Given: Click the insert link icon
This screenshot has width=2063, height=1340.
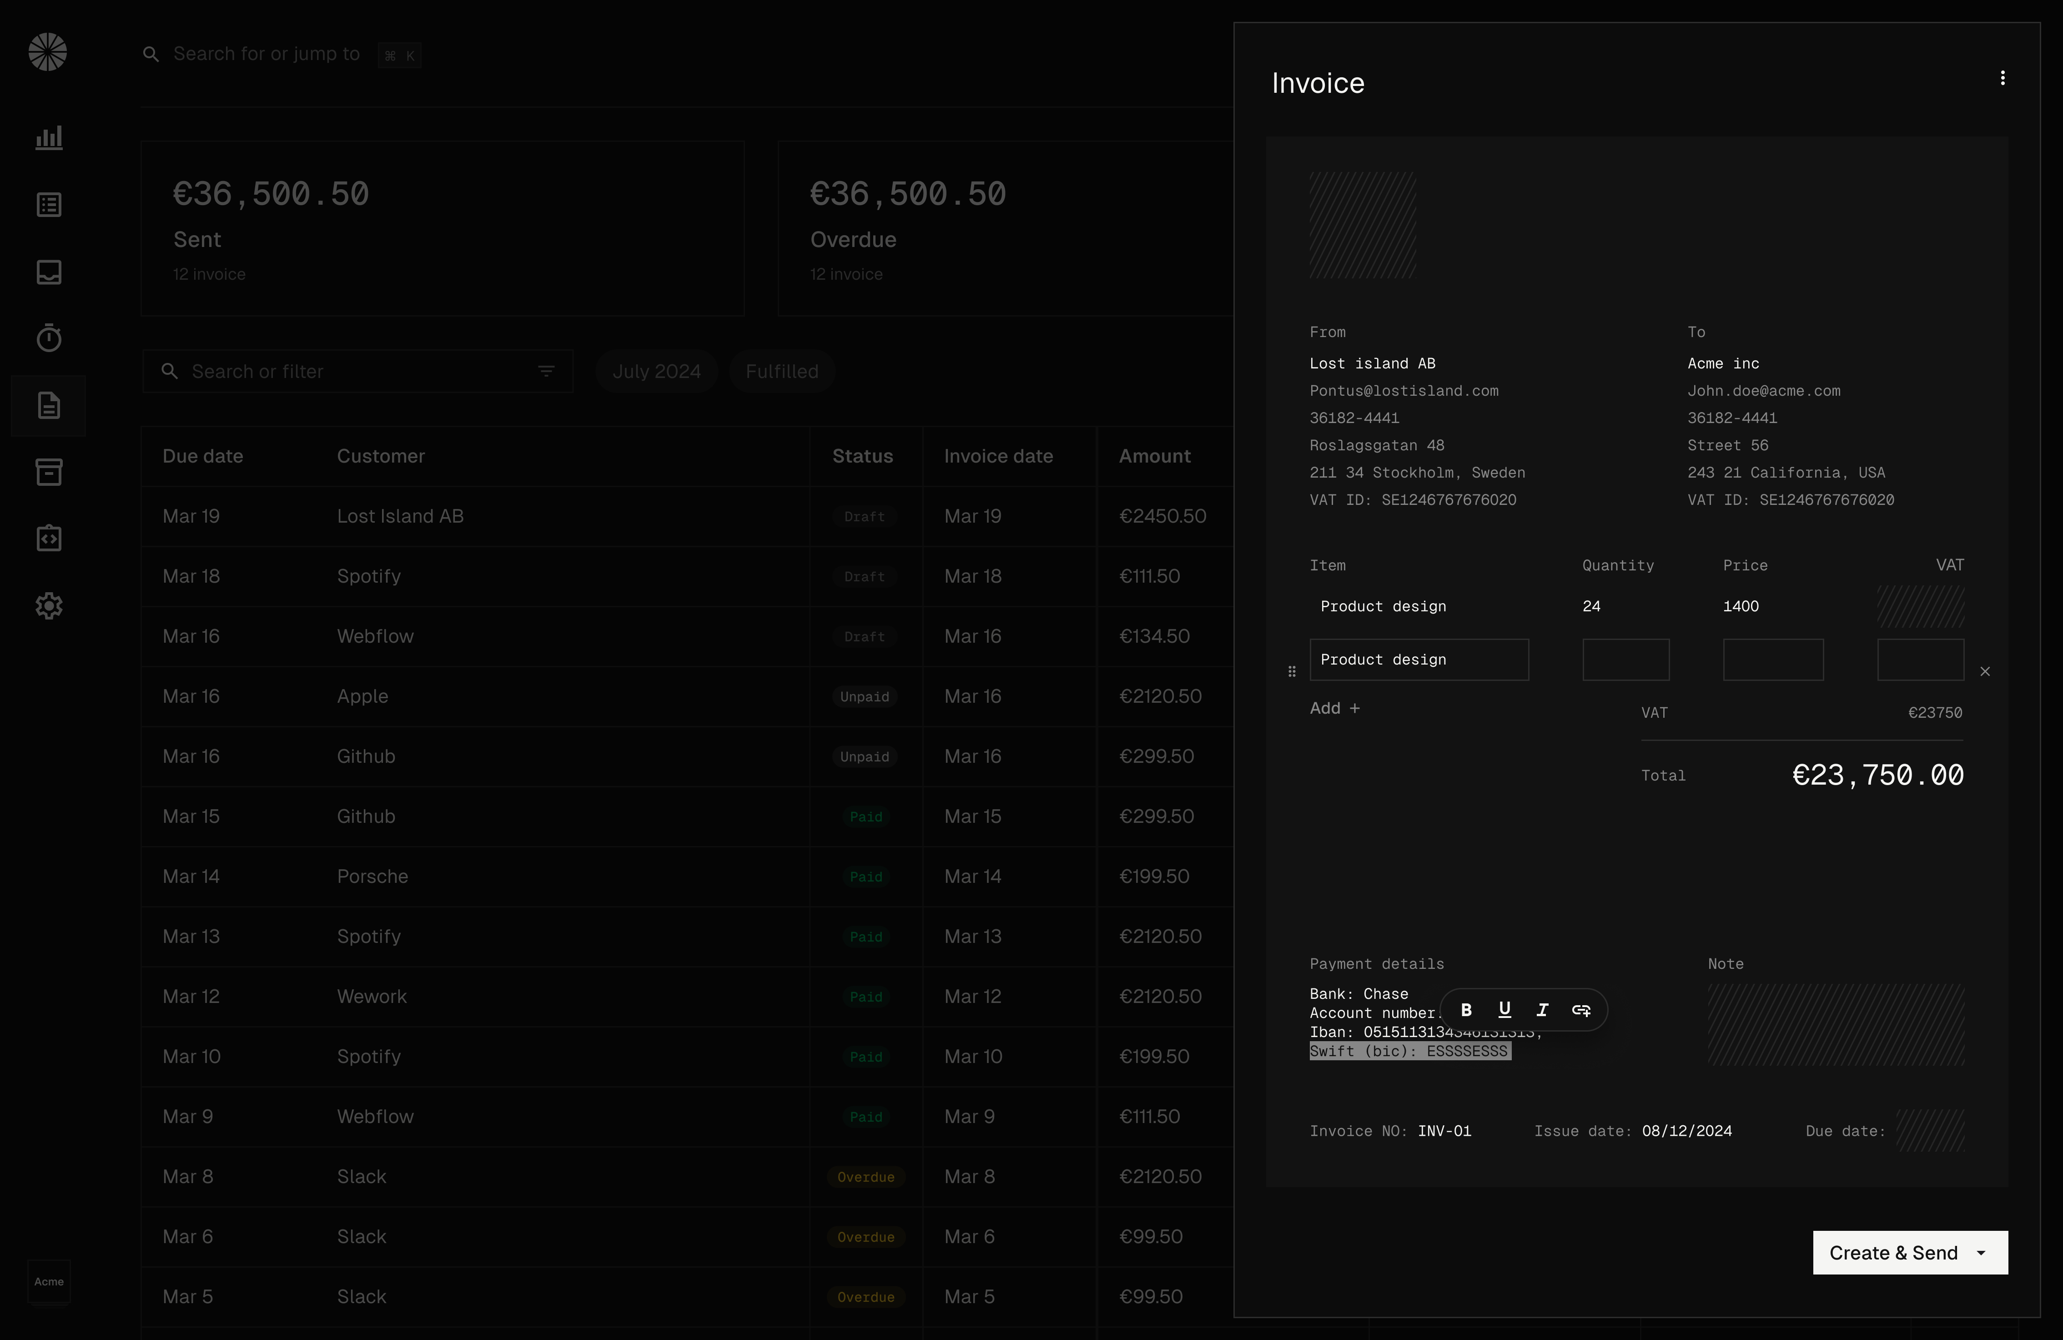Looking at the screenshot, I should pos(1581,1010).
